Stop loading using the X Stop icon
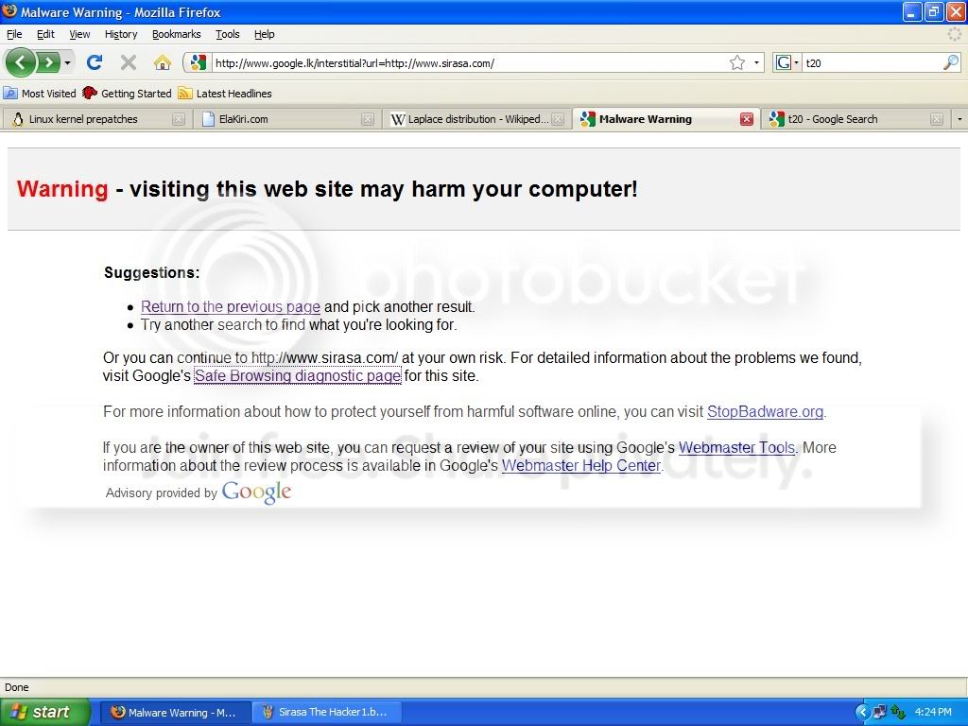 pyautogui.click(x=128, y=62)
